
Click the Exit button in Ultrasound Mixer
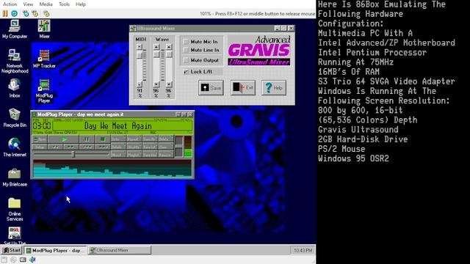[243, 88]
